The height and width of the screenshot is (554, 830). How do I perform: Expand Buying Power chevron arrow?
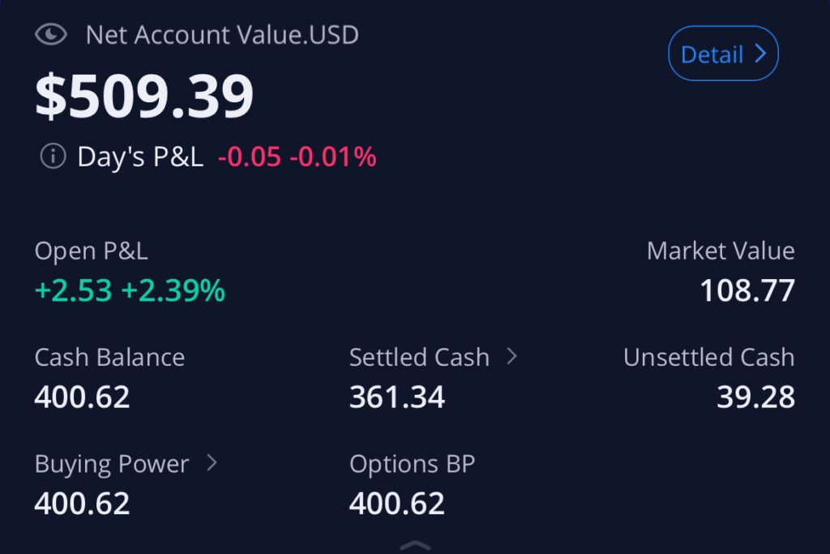click(212, 463)
